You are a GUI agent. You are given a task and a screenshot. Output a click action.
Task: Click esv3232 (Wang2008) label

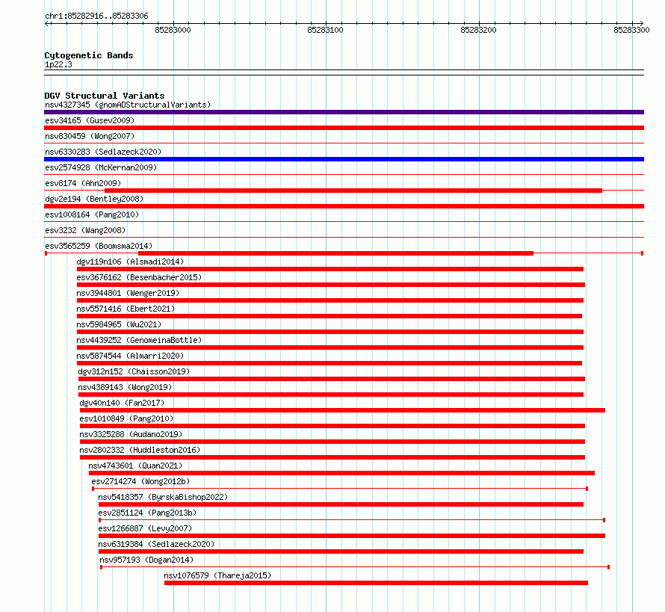85,230
